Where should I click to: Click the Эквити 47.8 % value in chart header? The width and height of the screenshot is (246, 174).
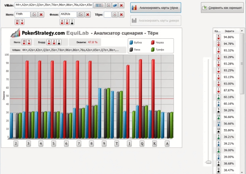click(92, 42)
